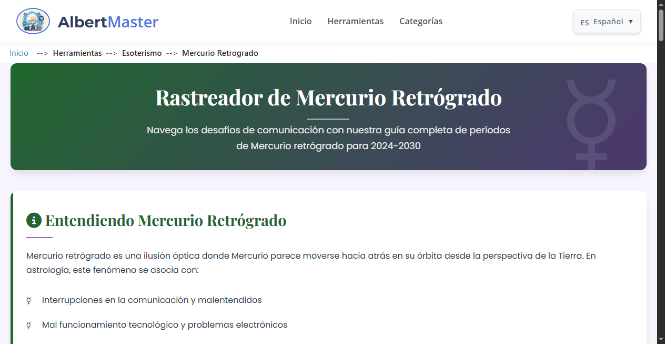Expand the Herramientas navigation menu
This screenshot has height=344, width=665.
coord(356,21)
